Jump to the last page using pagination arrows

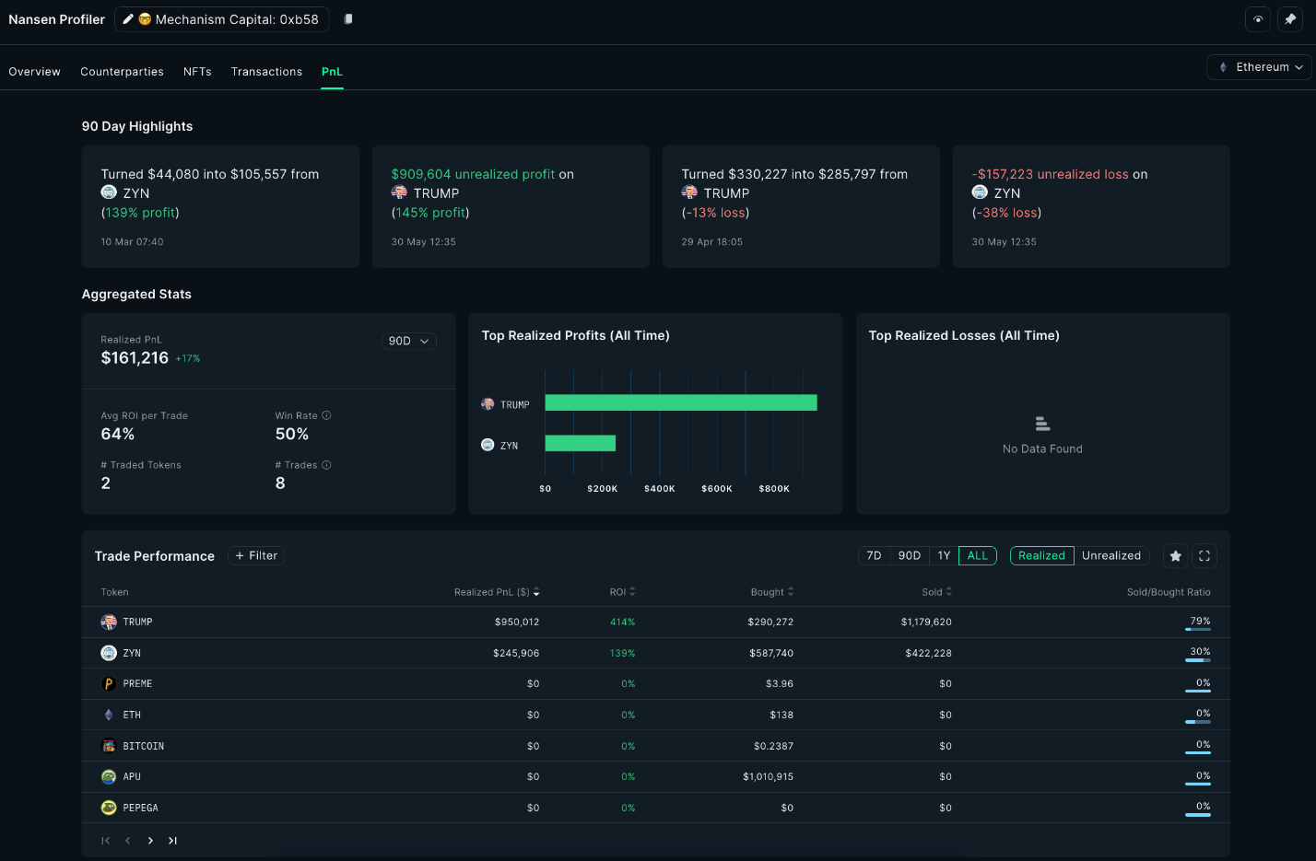pyautogui.click(x=171, y=840)
